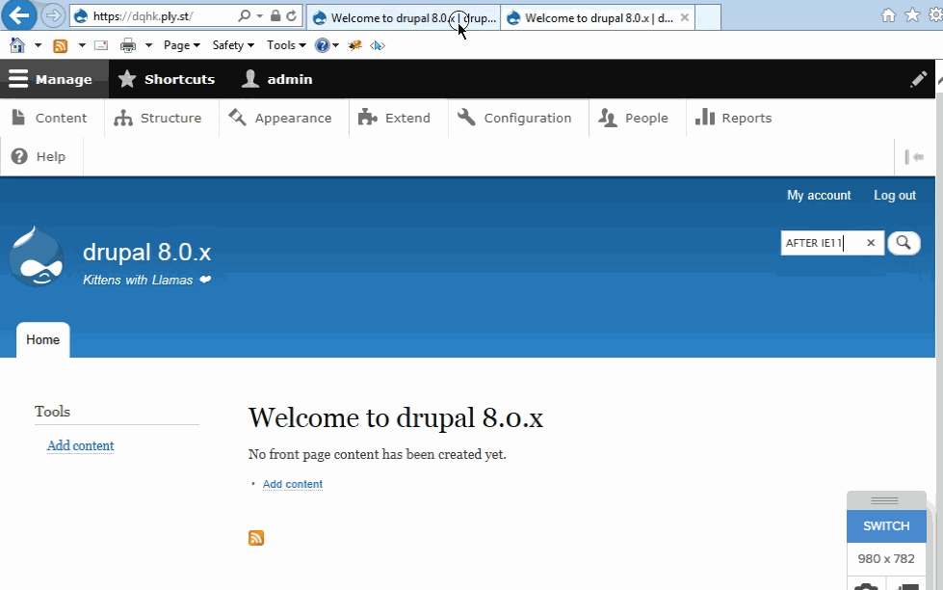Viewport: 943px width, 590px height.
Task: Click the drag handle on the Switch widget
Action: 884,500
